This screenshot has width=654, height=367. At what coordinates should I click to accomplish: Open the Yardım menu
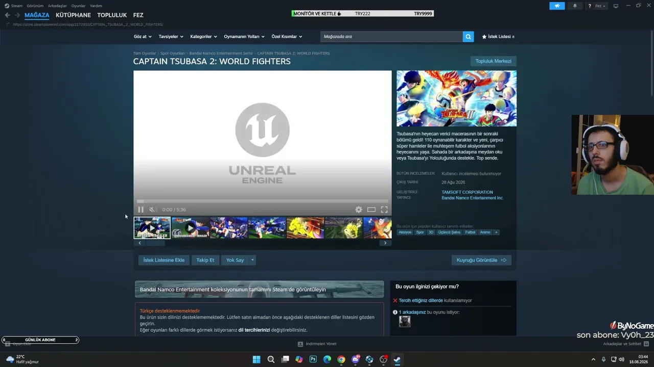[x=96, y=6]
